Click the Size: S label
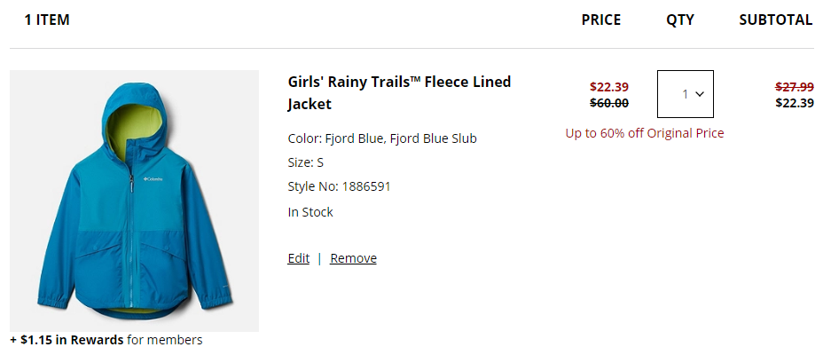The image size is (823, 355). click(x=305, y=162)
